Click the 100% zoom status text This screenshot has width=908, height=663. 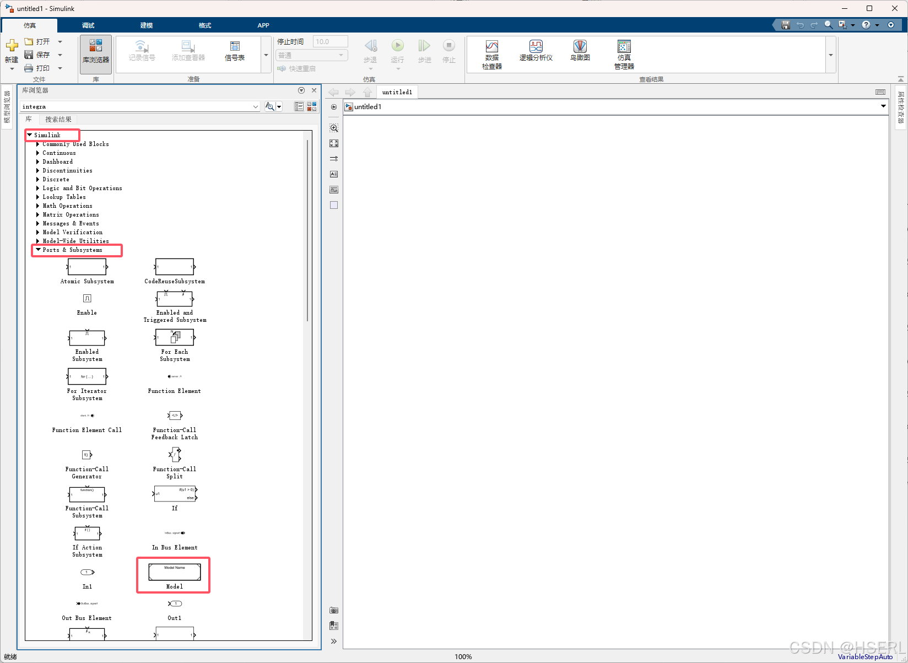pyautogui.click(x=463, y=657)
